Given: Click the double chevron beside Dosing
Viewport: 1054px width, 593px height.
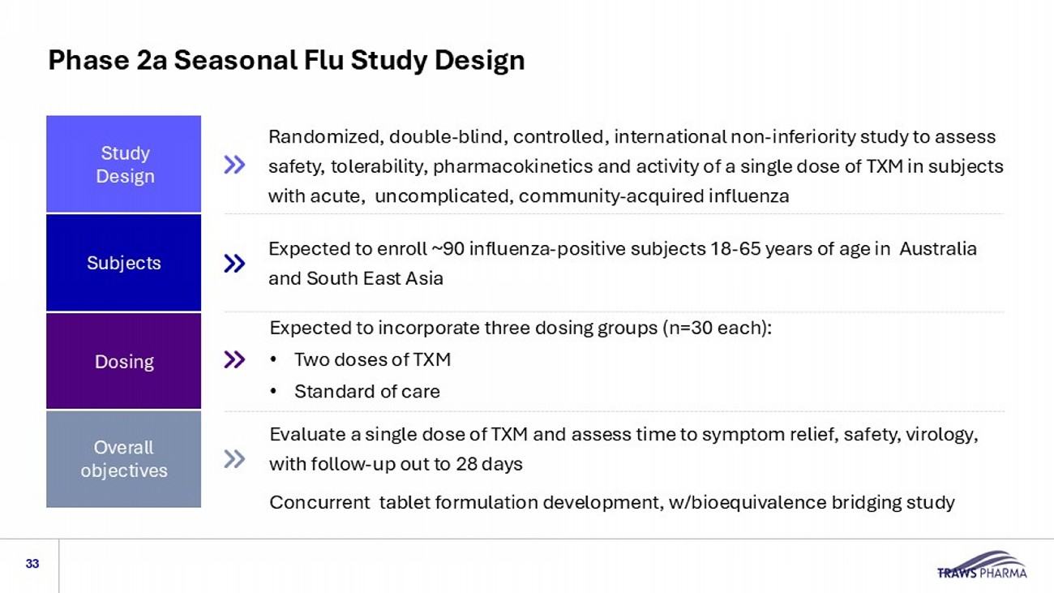Looking at the screenshot, I should point(234,359).
